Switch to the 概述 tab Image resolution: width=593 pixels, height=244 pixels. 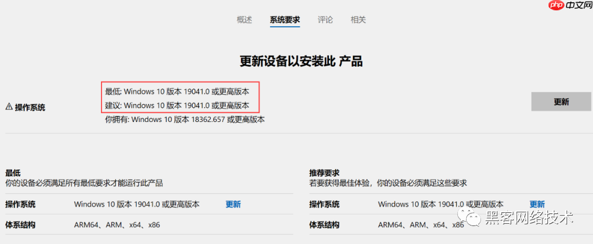[244, 20]
